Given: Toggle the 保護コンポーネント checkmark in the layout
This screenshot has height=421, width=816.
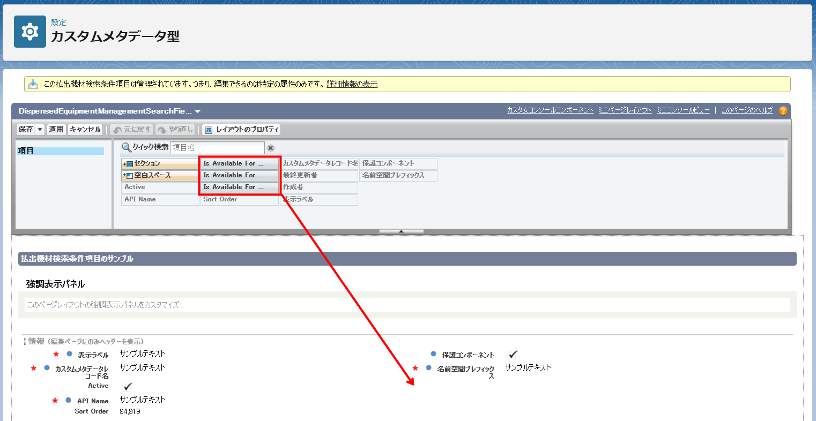Looking at the screenshot, I should (x=513, y=355).
